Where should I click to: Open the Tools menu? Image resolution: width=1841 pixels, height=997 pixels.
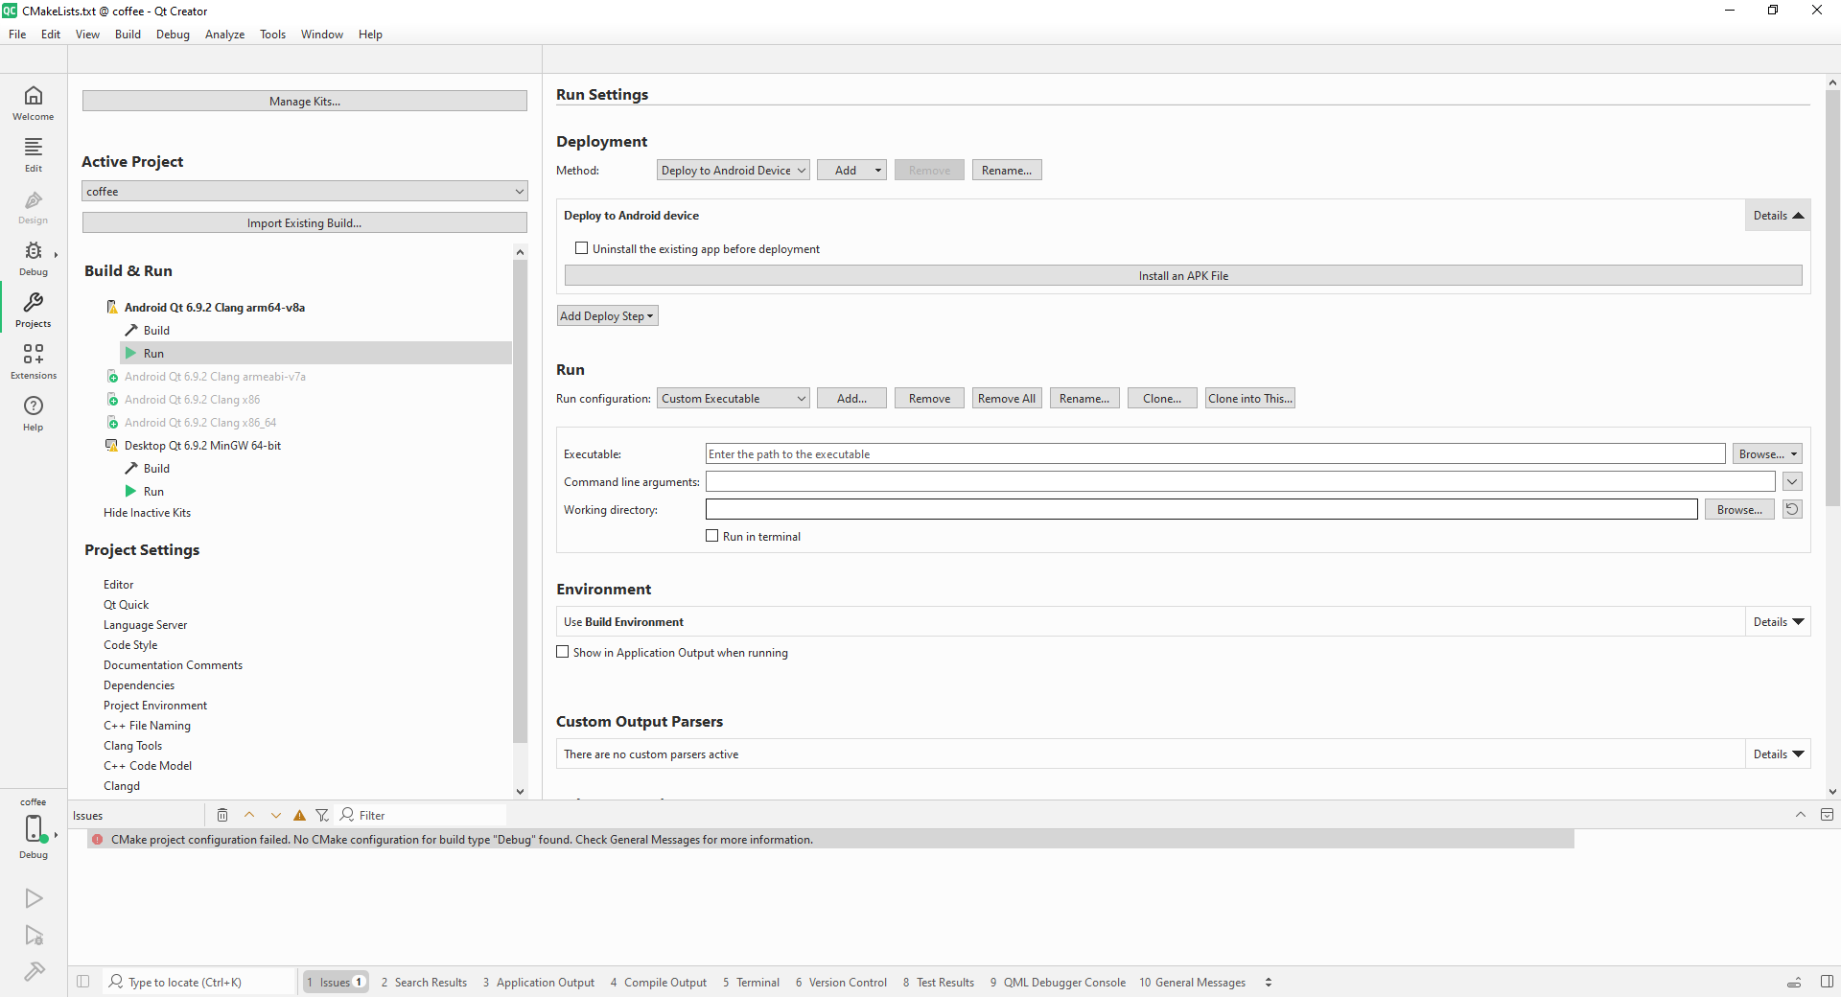272,34
